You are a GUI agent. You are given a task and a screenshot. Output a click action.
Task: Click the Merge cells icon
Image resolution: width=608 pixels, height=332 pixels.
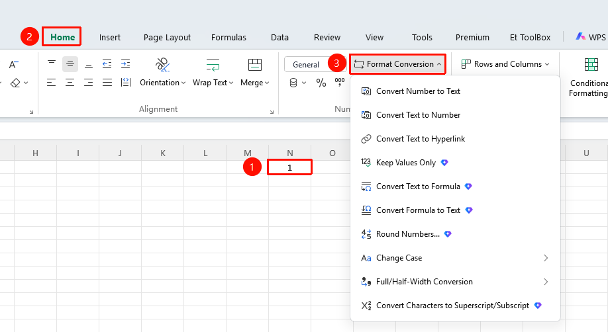[x=255, y=65]
